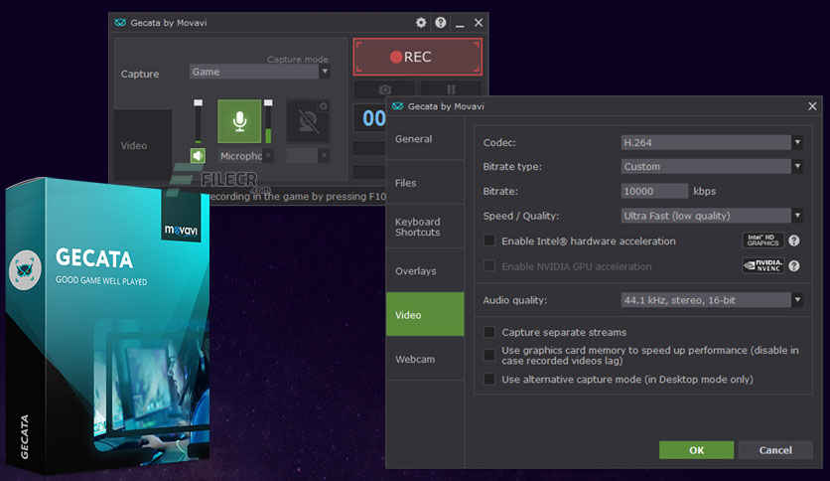Take a screenshot with the camera icon
Screen dimensions: 830x481
(x=383, y=89)
